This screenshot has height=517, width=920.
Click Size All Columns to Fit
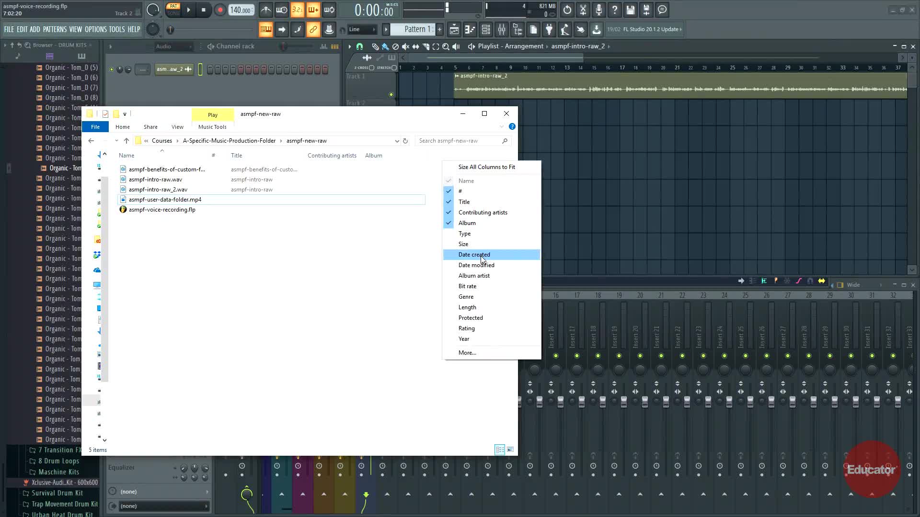pyautogui.click(x=486, y=167)
